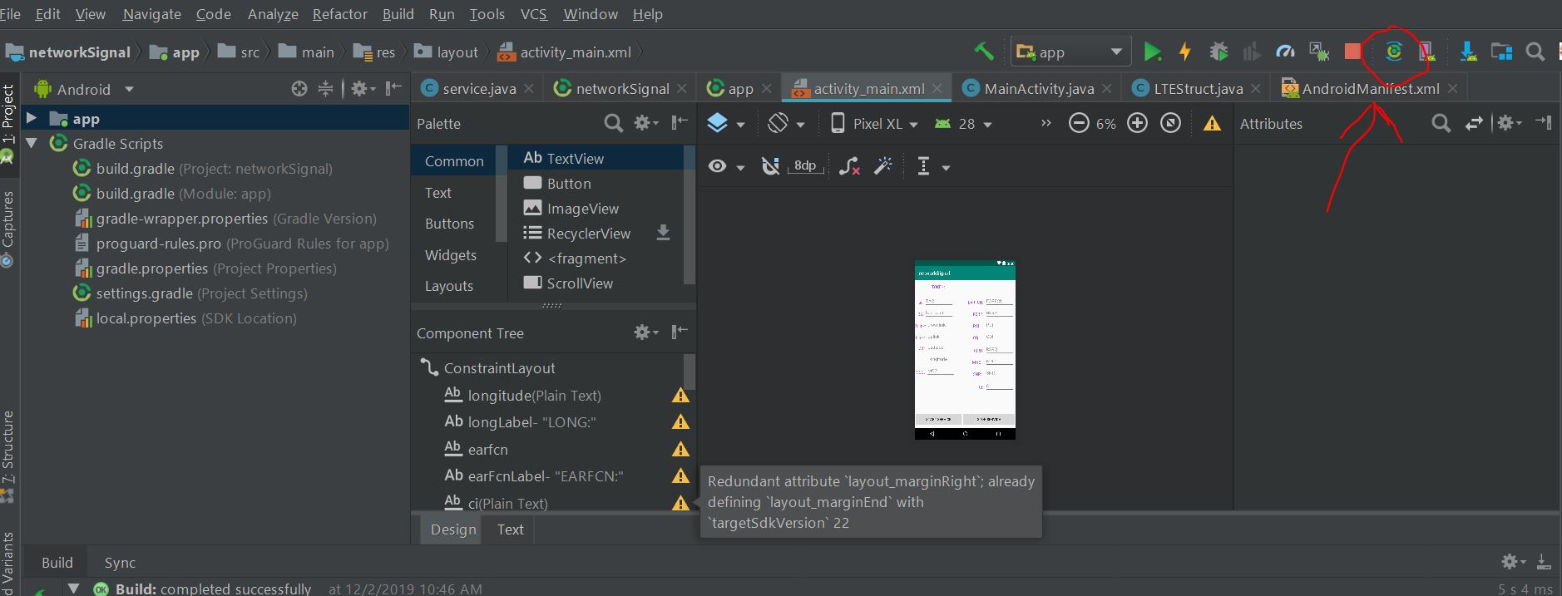Zoom out the layout design
The width and height of the screenshot is (1562, 596).
pos(1079,123)
